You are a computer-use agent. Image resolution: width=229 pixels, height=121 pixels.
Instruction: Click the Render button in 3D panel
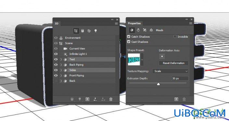pos(87,99)
